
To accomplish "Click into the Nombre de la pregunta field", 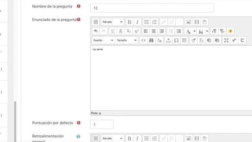I will (152, 8).
